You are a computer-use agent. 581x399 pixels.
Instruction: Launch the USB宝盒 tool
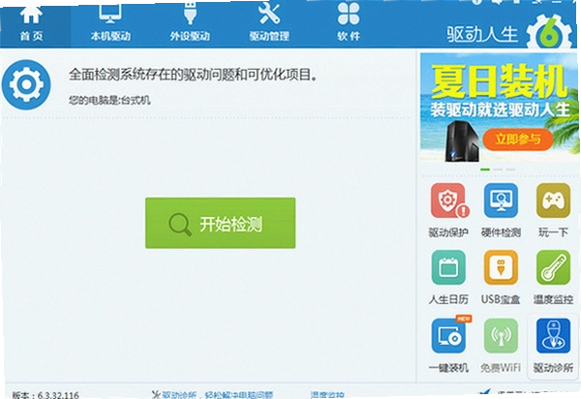501,277
